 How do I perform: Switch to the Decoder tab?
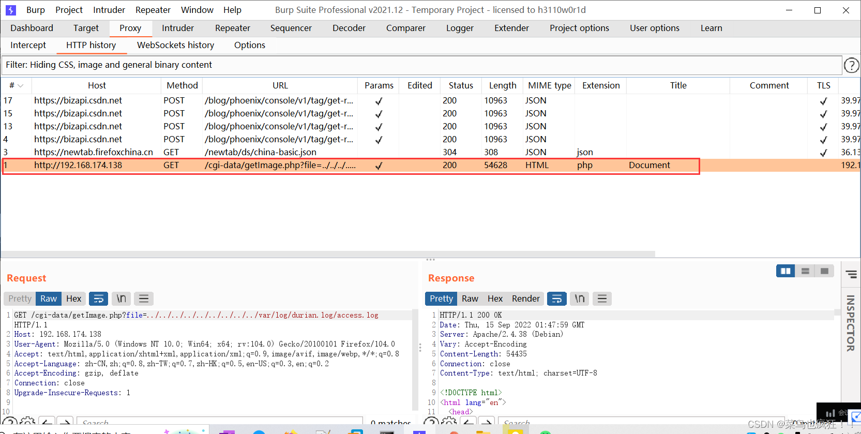click(349, 28)
